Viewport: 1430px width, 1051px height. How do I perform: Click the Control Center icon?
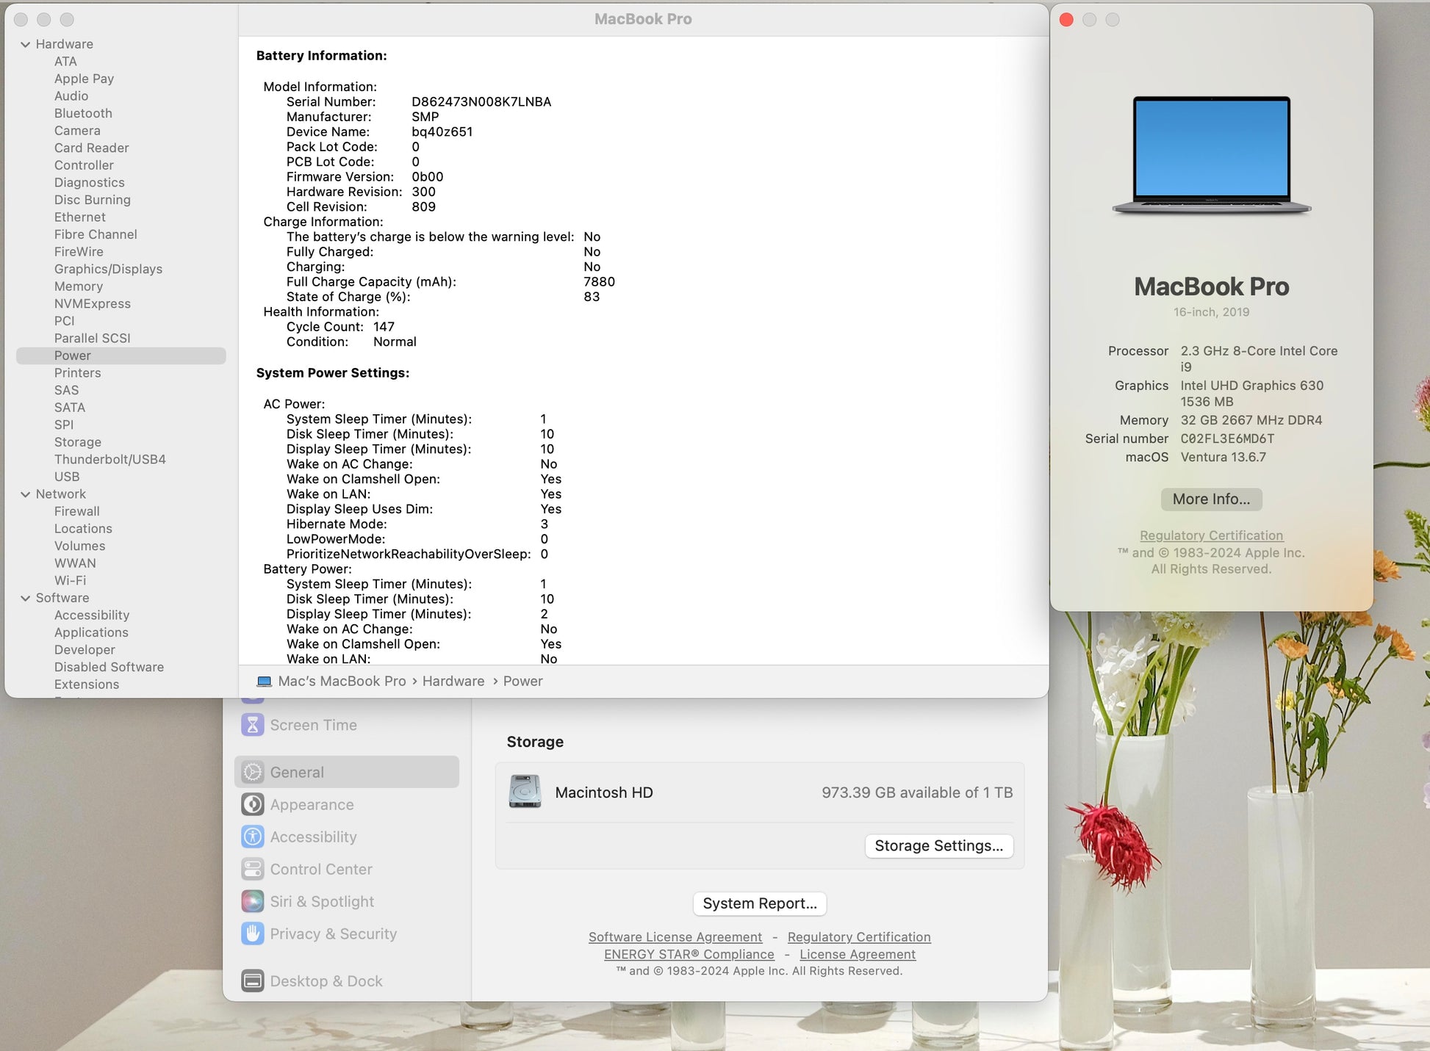click(x=252, y=869)
